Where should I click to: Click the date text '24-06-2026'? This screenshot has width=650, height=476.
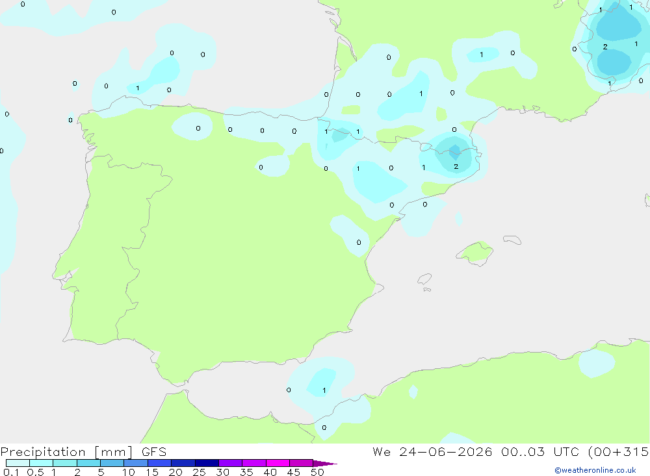(x=446, y=451)
